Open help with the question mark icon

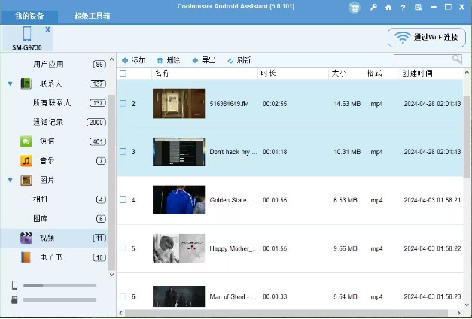click(x=402, y=8)
